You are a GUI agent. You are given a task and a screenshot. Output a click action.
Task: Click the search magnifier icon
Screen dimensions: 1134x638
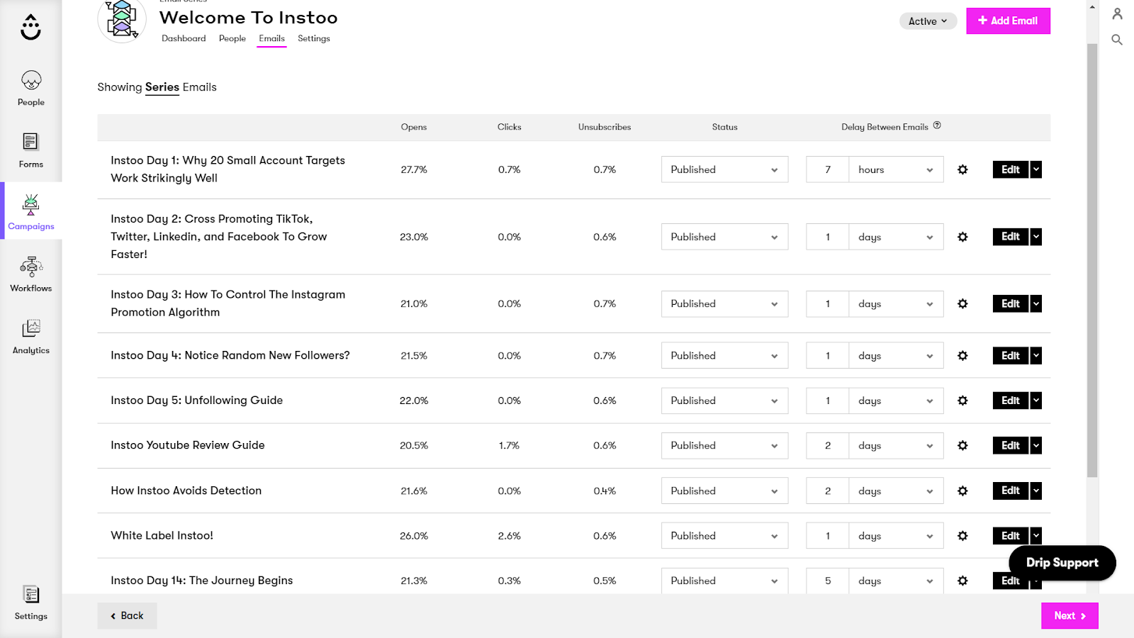1117,40
